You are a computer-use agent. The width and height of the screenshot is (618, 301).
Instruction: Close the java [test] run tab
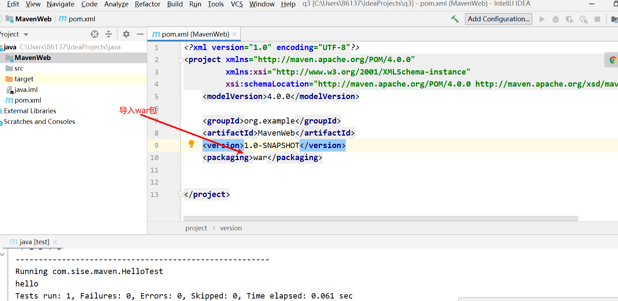(55, 242)
